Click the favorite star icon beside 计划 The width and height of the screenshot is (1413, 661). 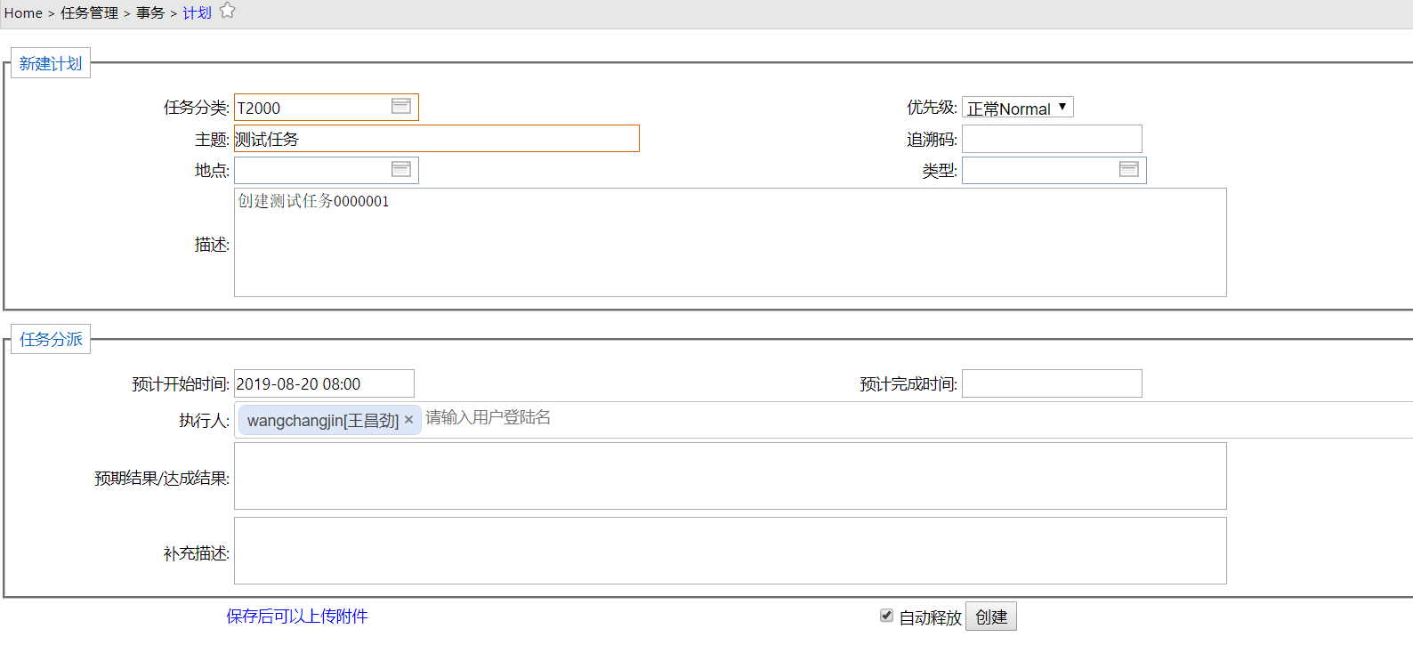click(x=228, y=11)
